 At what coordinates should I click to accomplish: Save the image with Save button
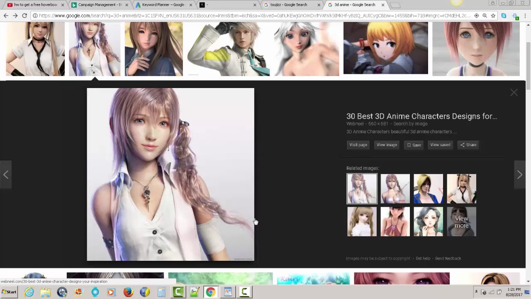(x=414, y=145)
